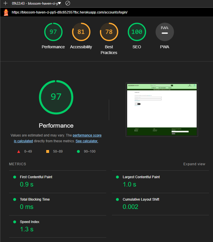
Task: Jump to Accessibility via the 81 gauge
Action: point(81,32)
